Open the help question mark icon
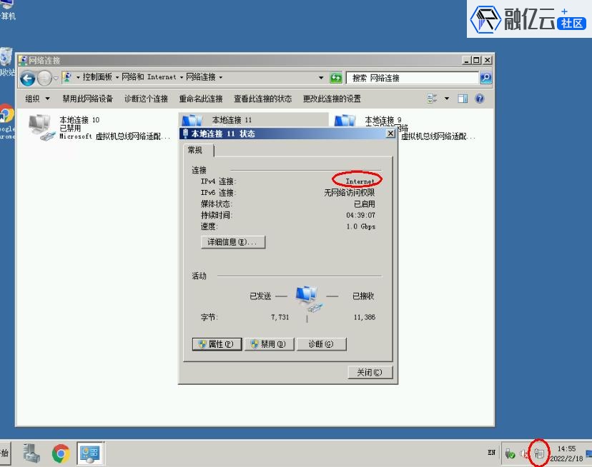 (480, 99)
